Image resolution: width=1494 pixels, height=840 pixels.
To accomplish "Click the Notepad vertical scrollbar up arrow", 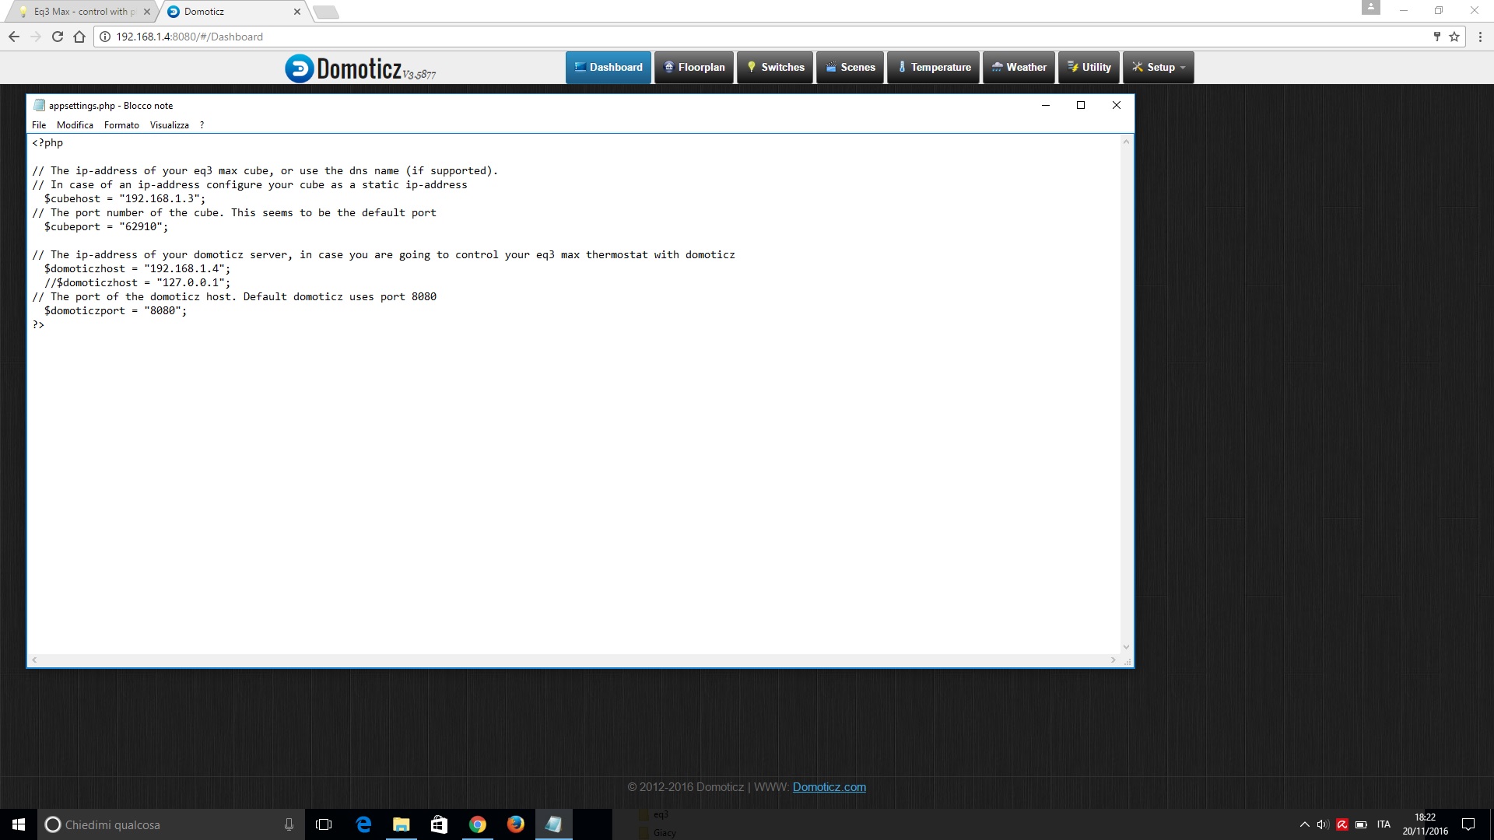I will point(1126,142).
